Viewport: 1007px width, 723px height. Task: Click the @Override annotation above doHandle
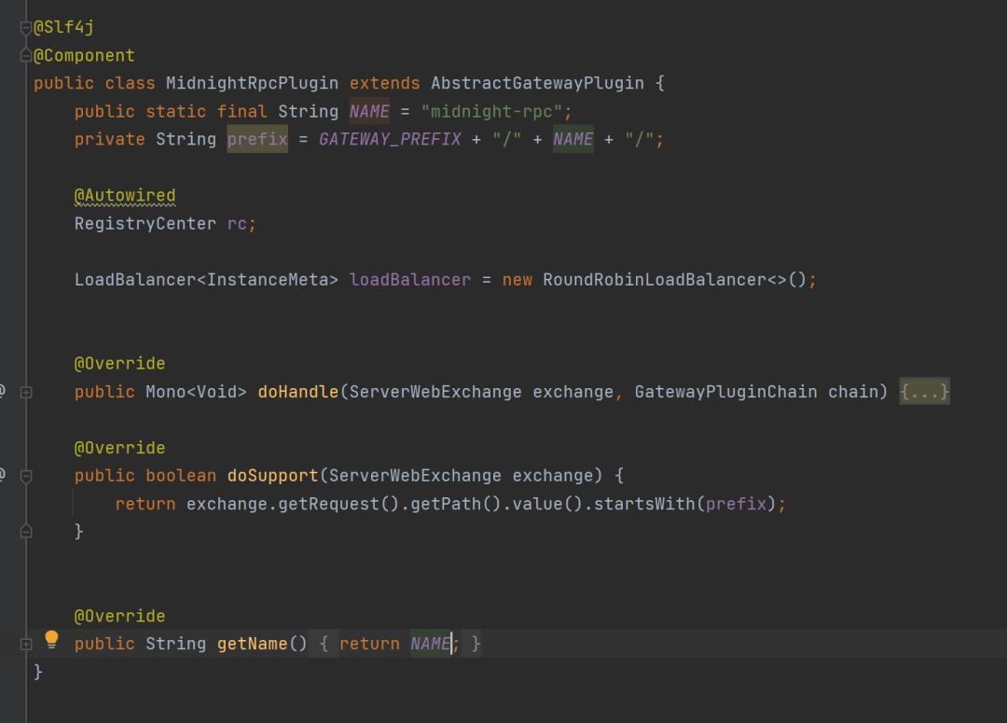119,363
